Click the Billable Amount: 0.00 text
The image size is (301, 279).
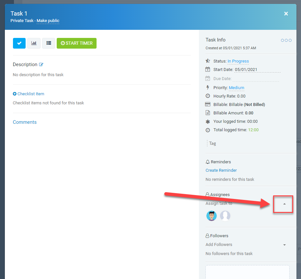coord(233,113)
